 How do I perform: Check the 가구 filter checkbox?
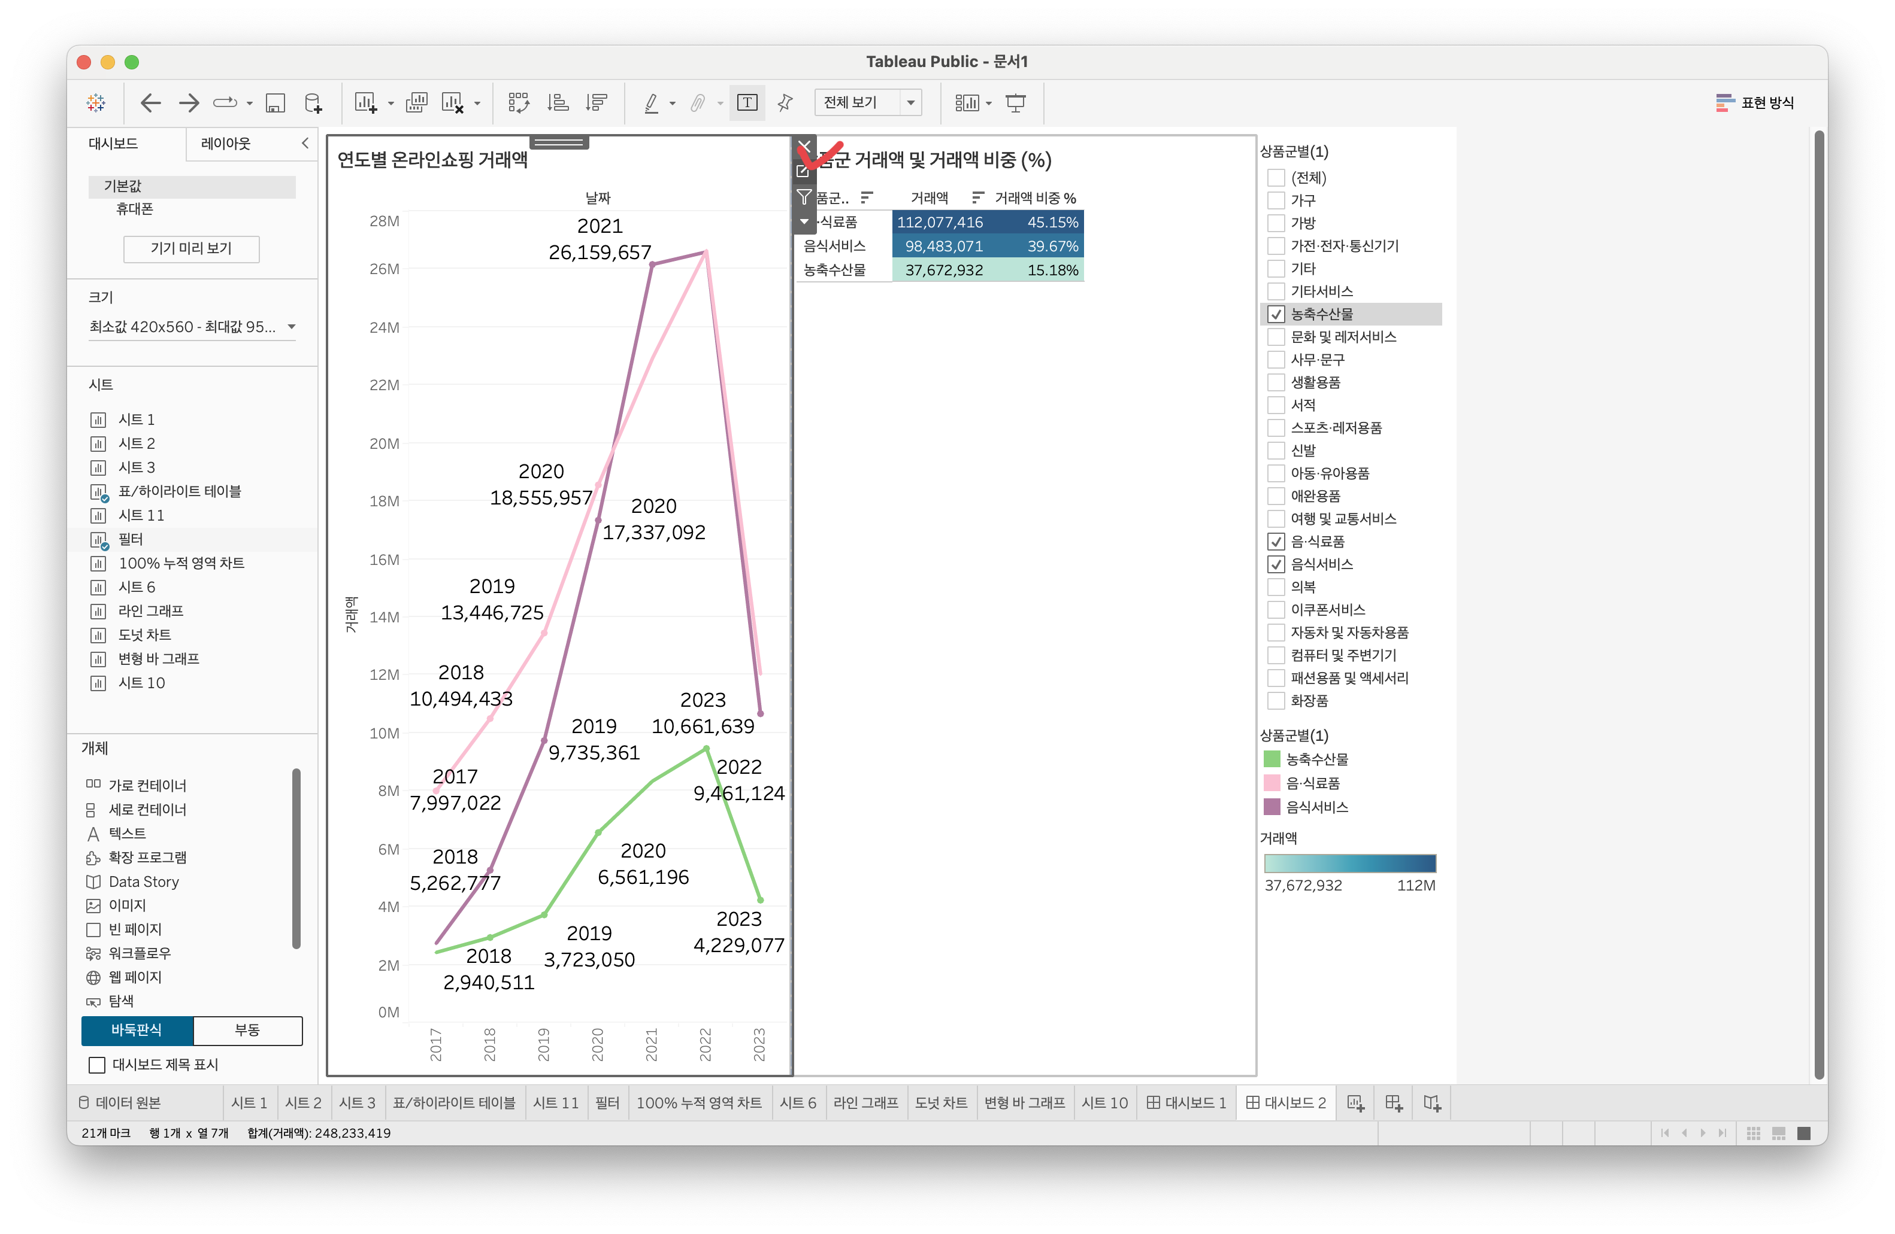[1276, 200]
